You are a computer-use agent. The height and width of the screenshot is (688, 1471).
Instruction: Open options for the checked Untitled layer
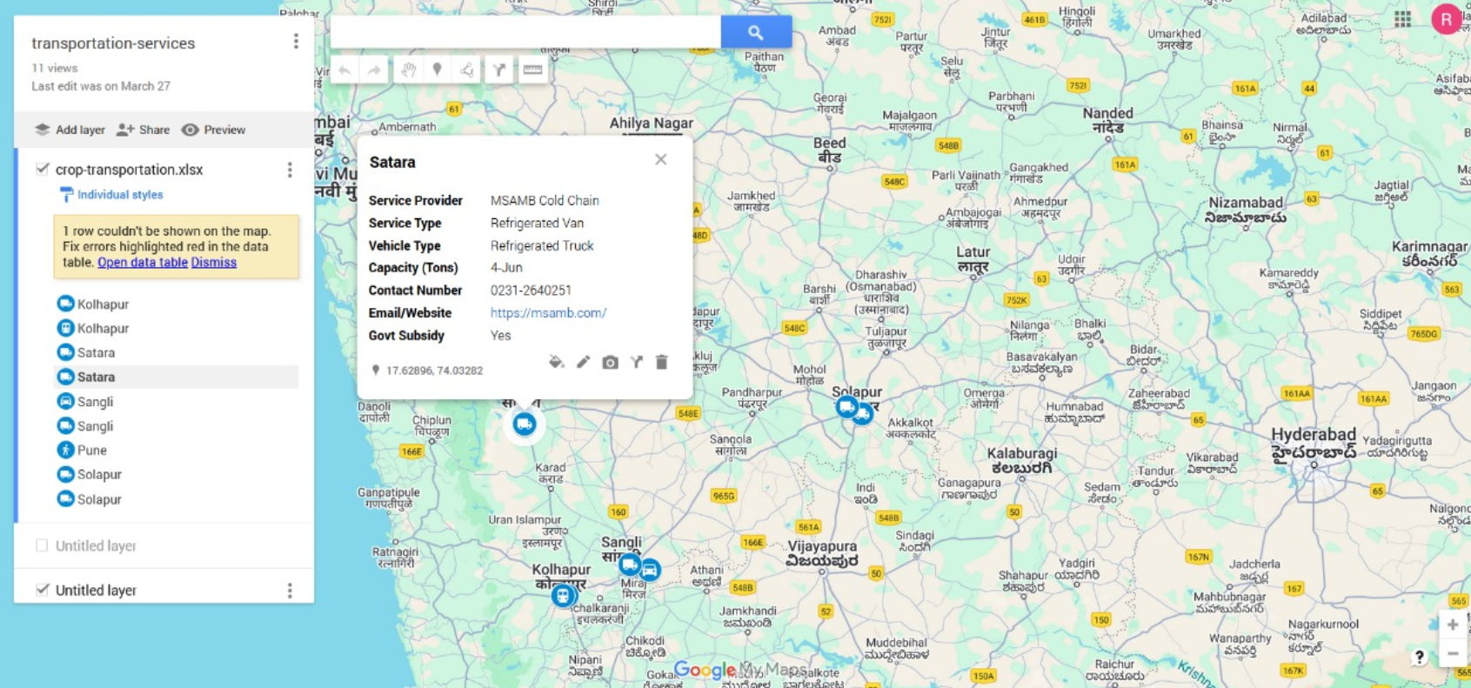[290, 591]
